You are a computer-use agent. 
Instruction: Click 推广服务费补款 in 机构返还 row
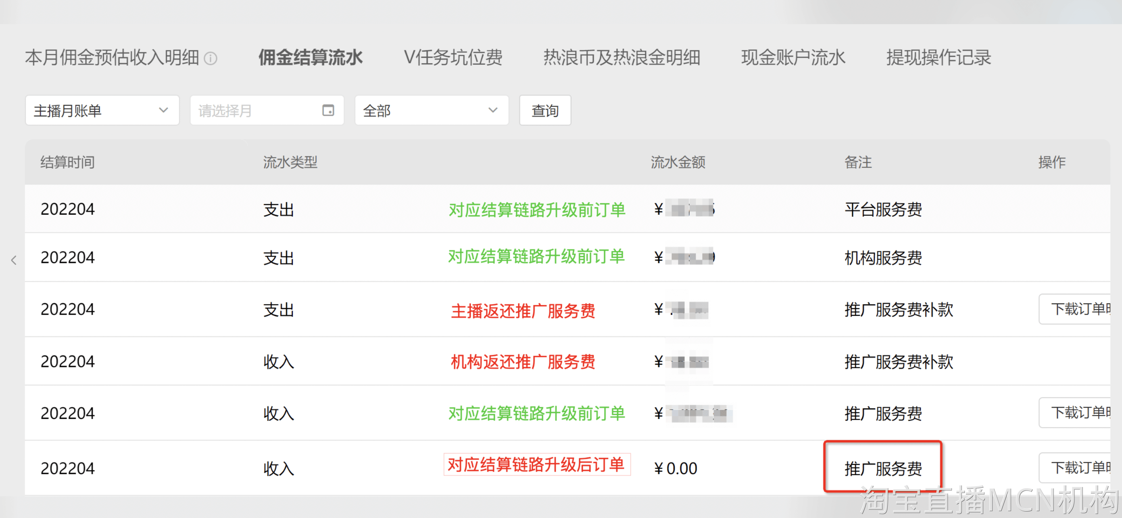(899, 361)
